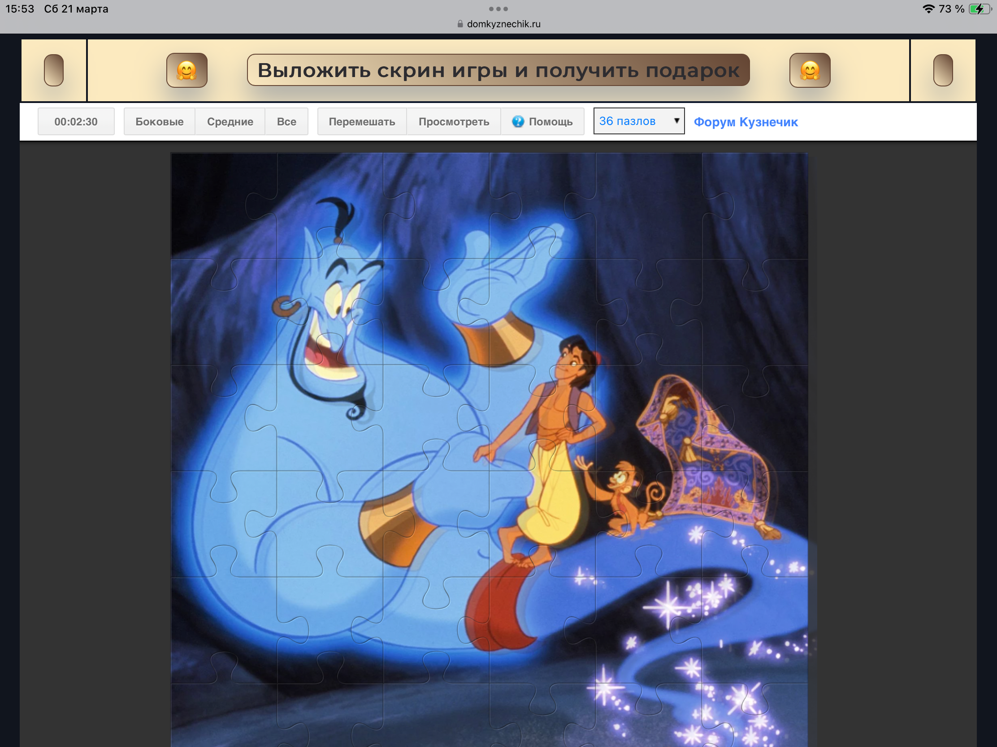Click the Выложить скрин игры banner
This screenshot has width=997, height=747.
click(x=498, y=70)
